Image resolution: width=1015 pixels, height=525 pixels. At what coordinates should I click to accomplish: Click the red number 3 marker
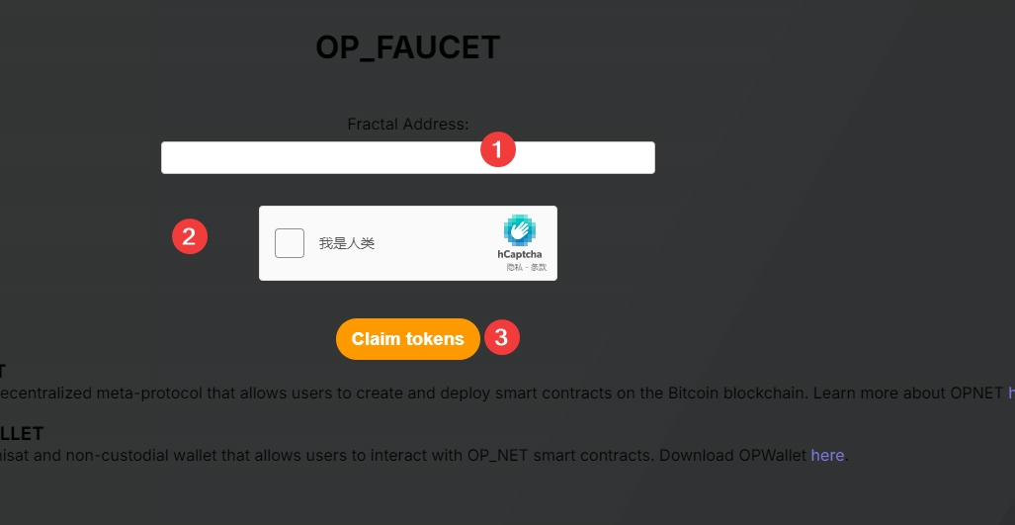point(501,337)
